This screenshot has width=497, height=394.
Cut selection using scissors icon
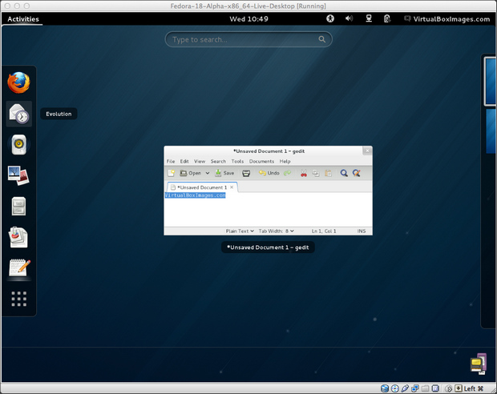(x=304, y=173)
